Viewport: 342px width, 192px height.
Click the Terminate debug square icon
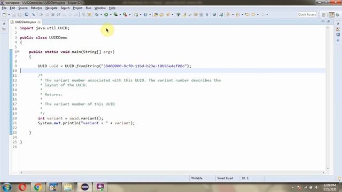click(x=53, y=14)
